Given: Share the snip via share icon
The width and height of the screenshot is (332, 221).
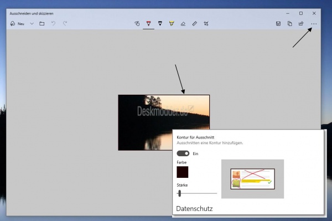Looking at the screenshot, I should [x=301, y=24].
